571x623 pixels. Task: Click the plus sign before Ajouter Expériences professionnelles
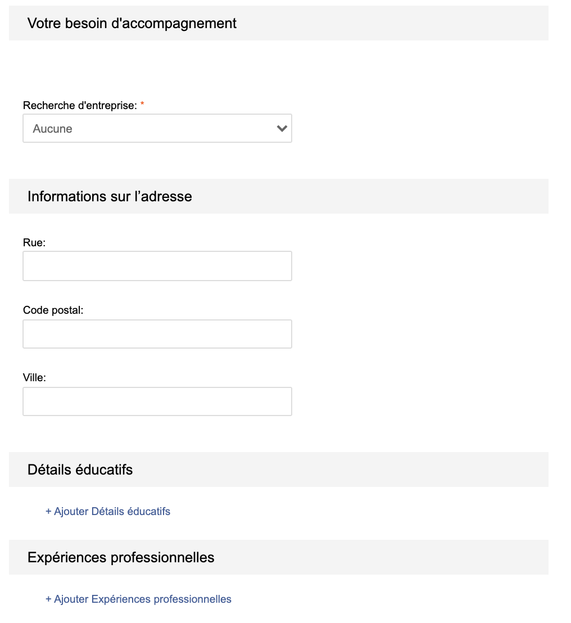tap(48, 599)
